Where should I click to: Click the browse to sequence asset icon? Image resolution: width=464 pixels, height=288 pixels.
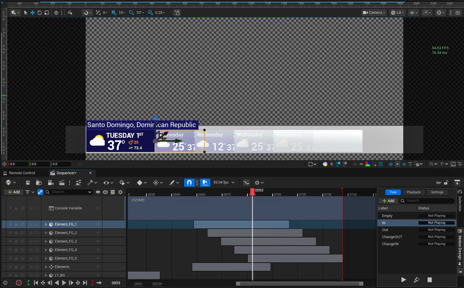(x=39, y=183)
